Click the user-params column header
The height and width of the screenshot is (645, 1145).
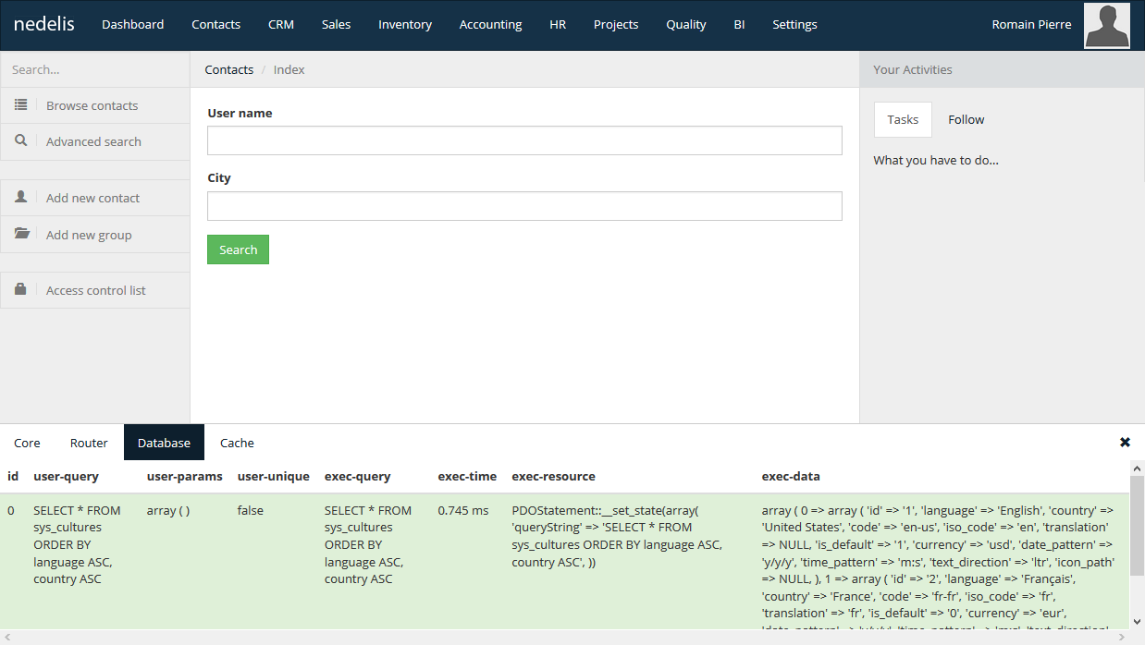point(185,477)
